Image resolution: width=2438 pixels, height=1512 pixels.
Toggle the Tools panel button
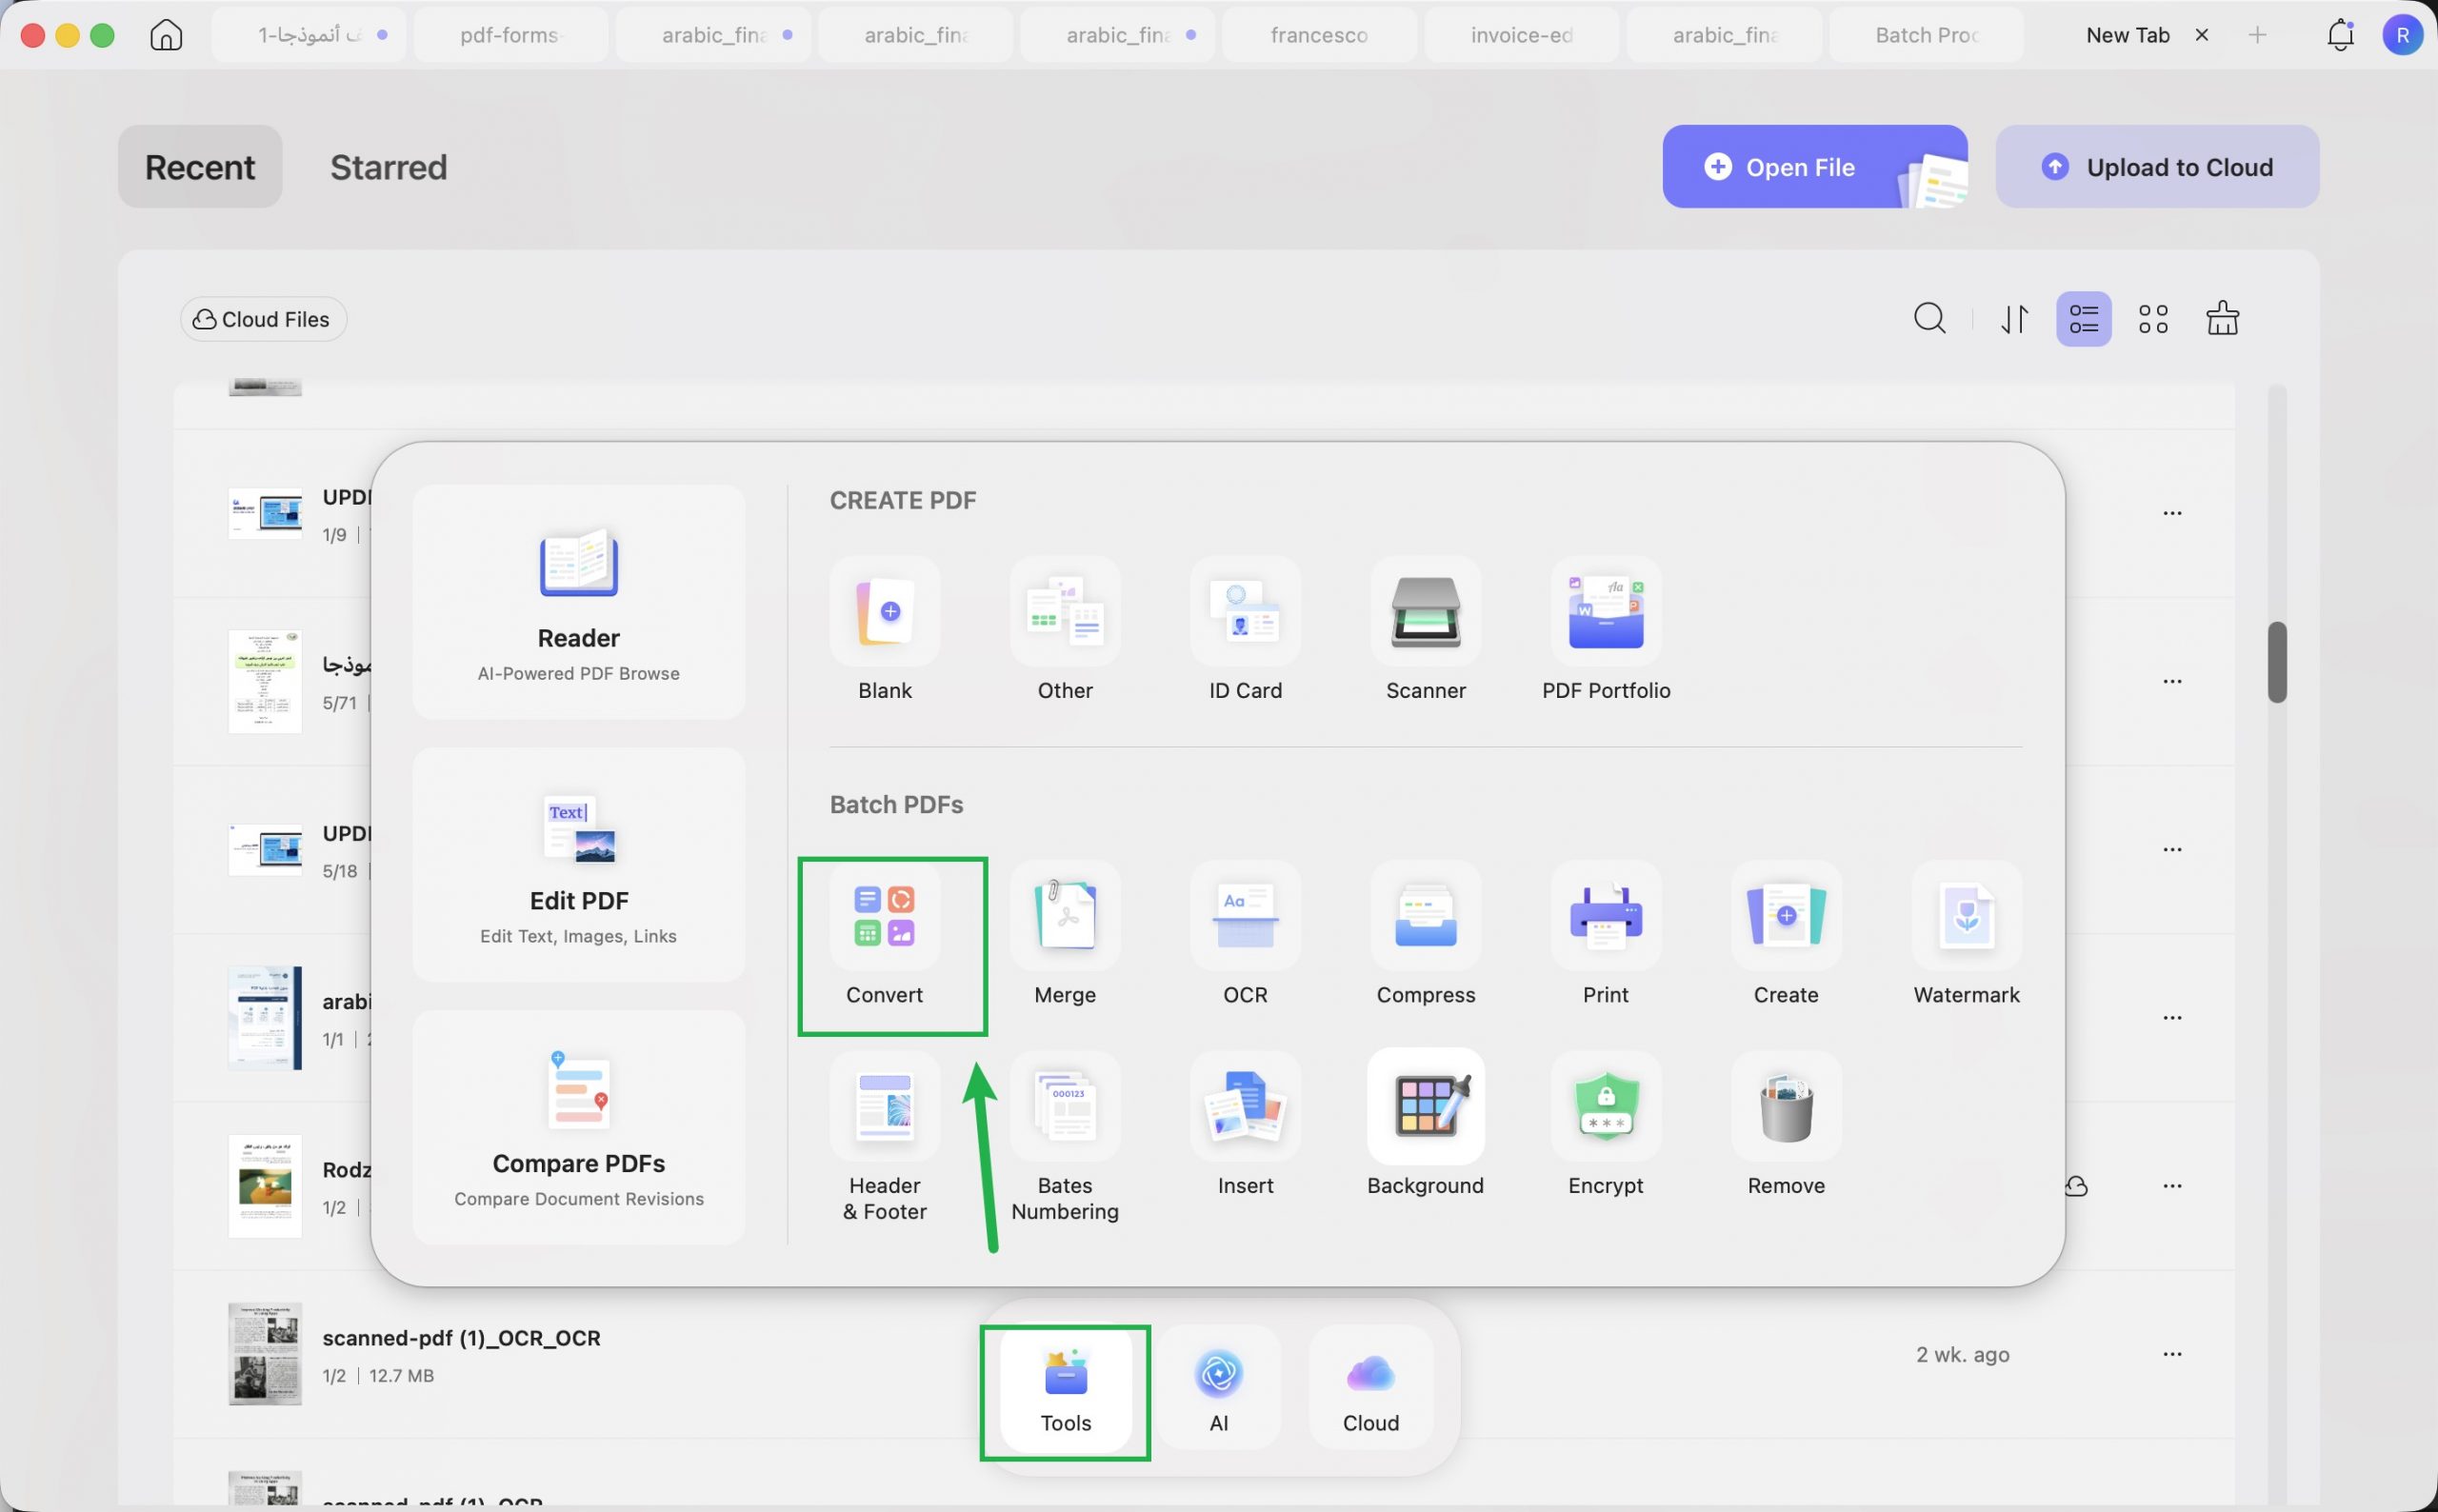pos(1065,1390)
